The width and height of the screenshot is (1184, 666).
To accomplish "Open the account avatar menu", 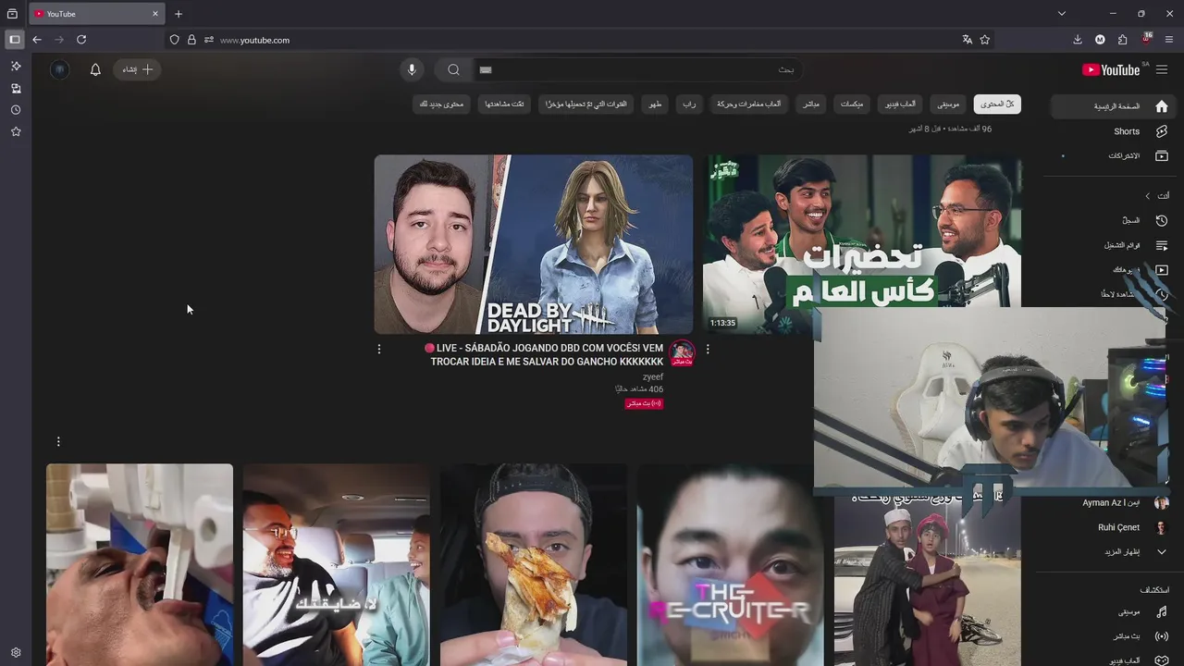I will 59,69.
